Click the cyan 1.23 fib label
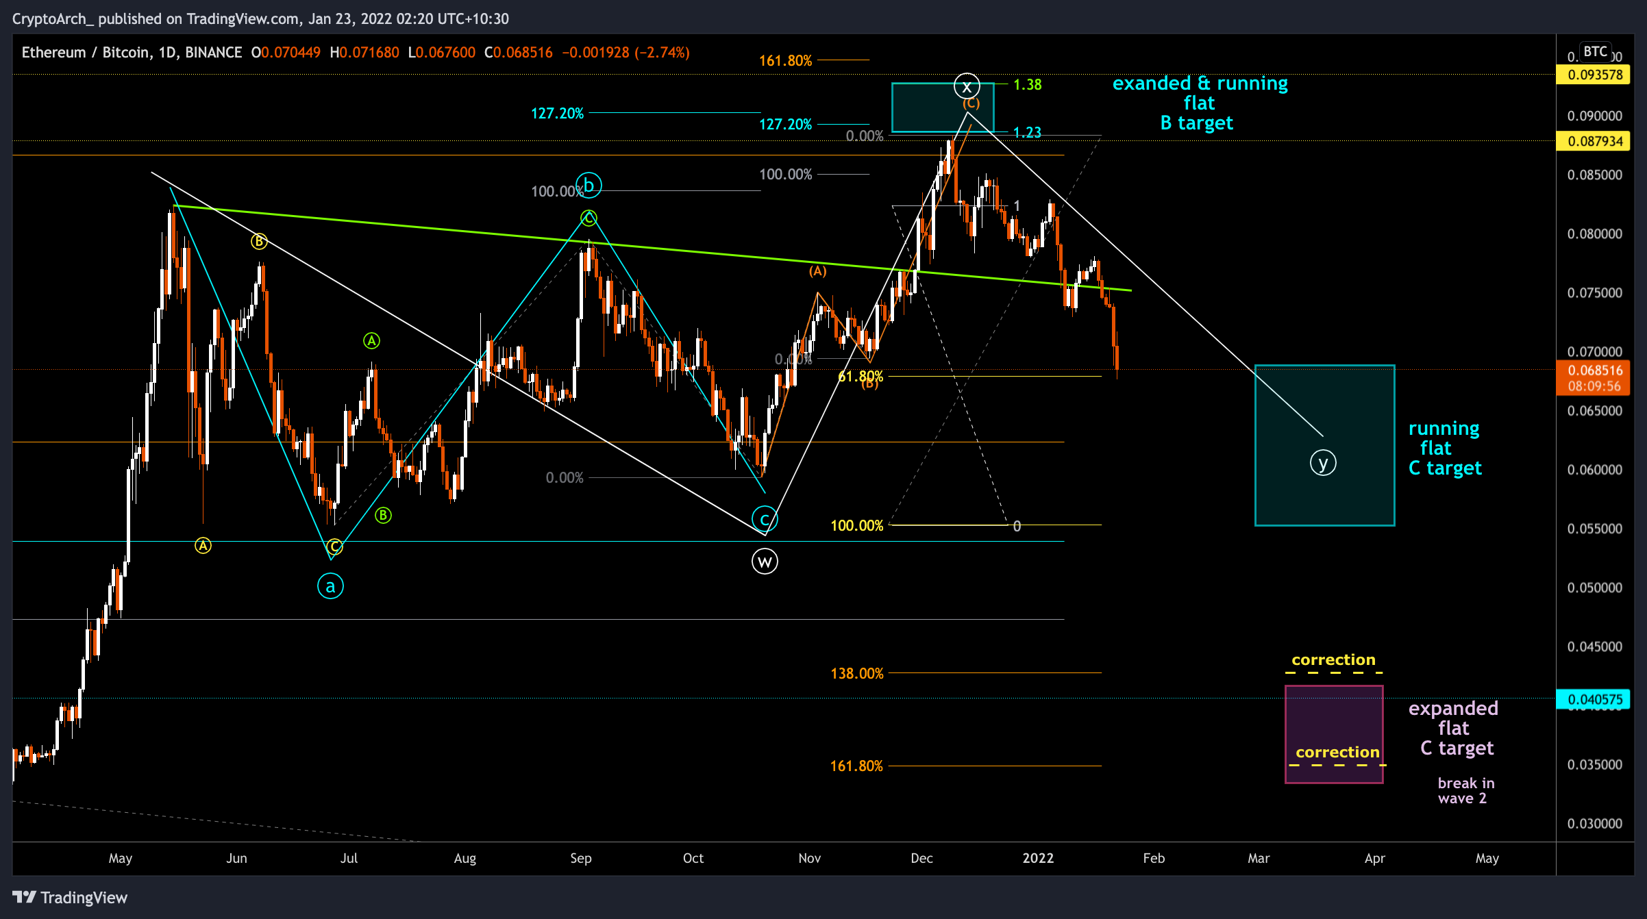The height and width of the screenshot is (919, 1647). click(1027, 132)
